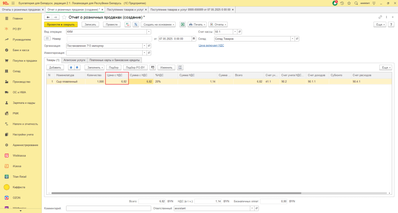Click the document structure icon beside Дт/Кт
Screen dimensions: 398x213
pyautogui.click(x=136, y=24)
